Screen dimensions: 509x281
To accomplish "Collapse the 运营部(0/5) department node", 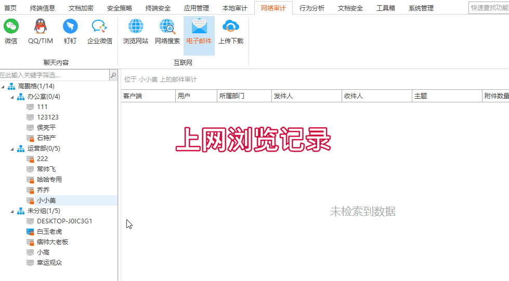I will tap(12, 149).
